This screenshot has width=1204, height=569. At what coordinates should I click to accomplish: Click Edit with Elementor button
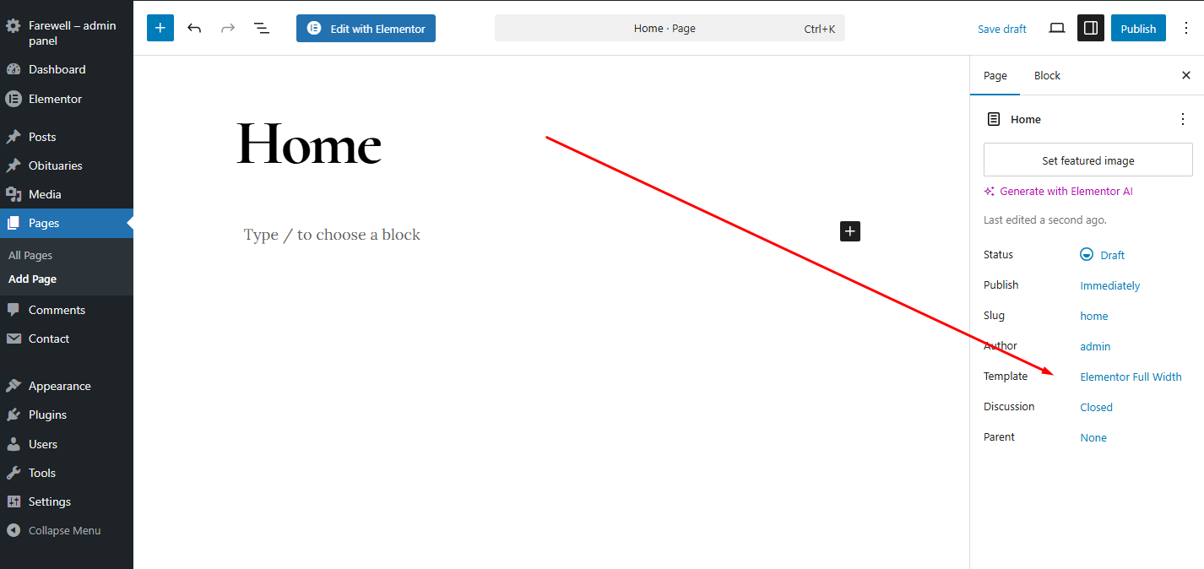pyautogui.click(x=366, y=28)
